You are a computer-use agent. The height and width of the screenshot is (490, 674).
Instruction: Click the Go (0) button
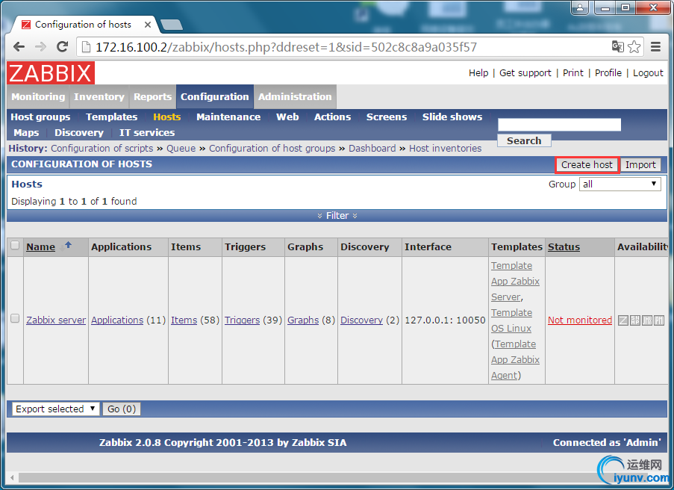[x=122, y=409]
